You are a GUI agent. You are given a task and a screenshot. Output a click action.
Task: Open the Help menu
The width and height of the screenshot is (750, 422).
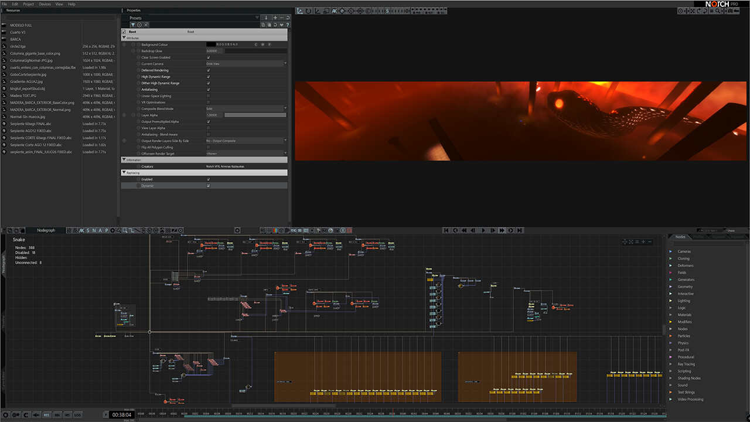(x=71, y=4)
